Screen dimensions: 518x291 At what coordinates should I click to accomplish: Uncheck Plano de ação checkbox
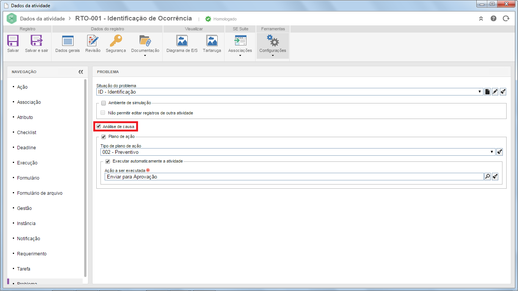104,136
